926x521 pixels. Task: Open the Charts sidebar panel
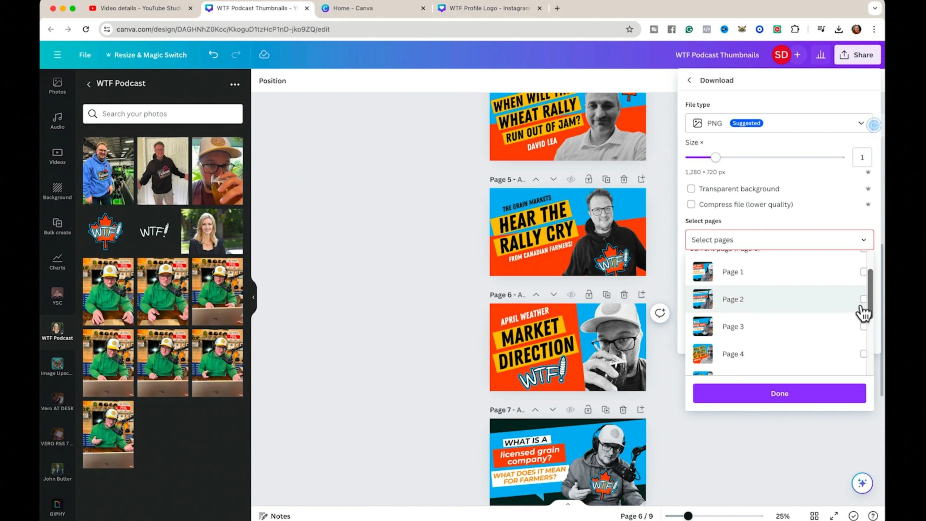pyautogui.click(x=57, y=262)
